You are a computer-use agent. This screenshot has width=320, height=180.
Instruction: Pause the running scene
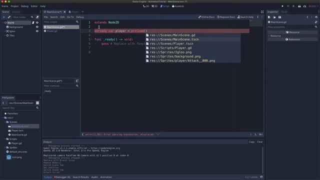(288, 6)
